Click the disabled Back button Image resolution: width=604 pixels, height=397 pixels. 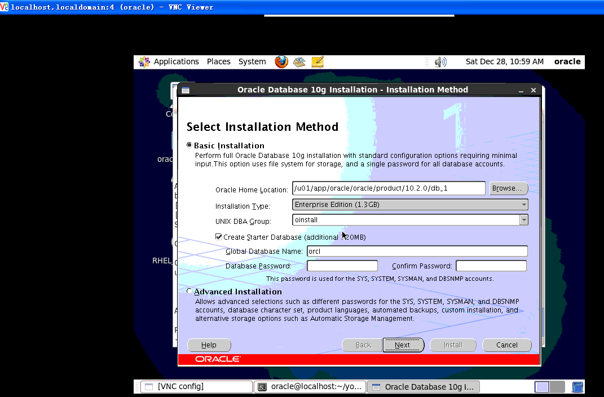(363, 345)
